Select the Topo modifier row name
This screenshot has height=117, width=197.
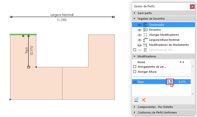[x=141, y=82]
